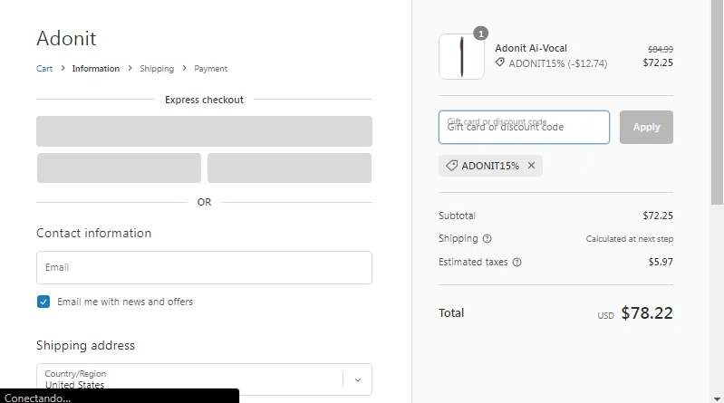
Task: Click the 'Calculated at next step' text
Action: click(630, 239)
